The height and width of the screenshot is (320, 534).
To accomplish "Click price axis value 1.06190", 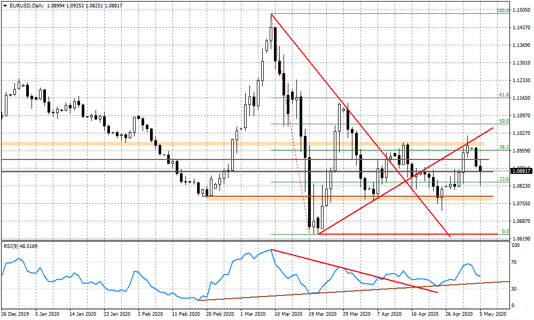I will pyautogui.click(x=521, y=239).
